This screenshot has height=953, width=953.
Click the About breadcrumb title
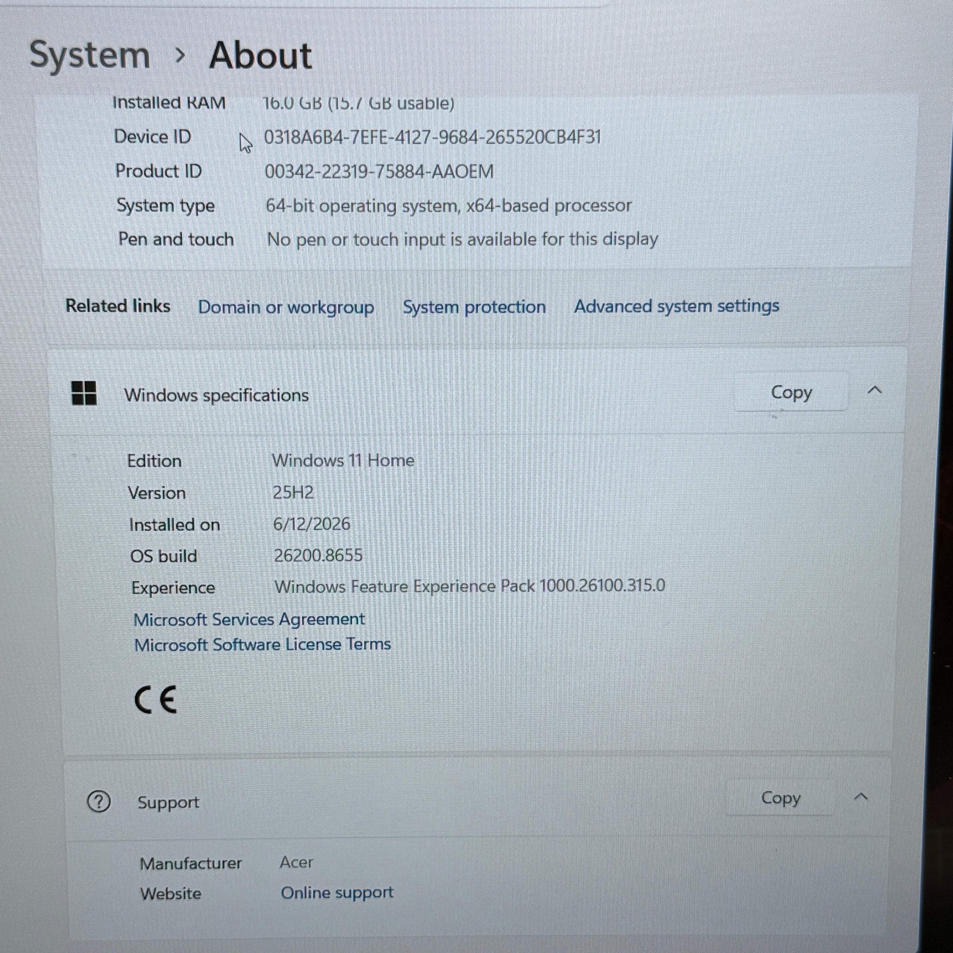[260, 55]
